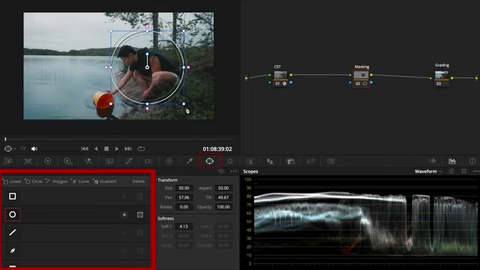Play the clip in reverse
480x270 pixels.
pyautogui.click(x=96, y=148)
